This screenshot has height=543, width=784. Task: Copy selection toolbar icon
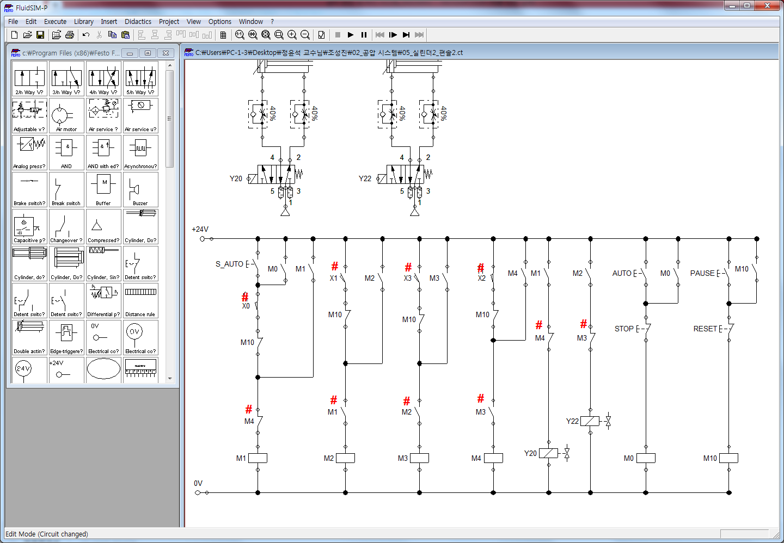(112, 35)
